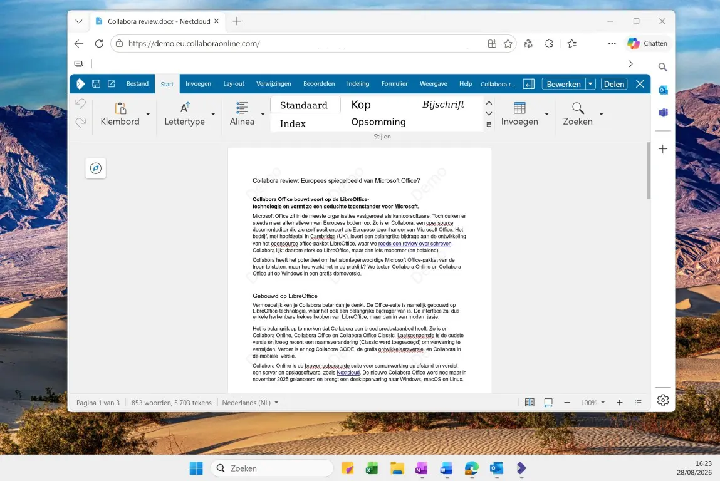
Task: Open the status bar list menu icon
Action: (x=639, y=403)
